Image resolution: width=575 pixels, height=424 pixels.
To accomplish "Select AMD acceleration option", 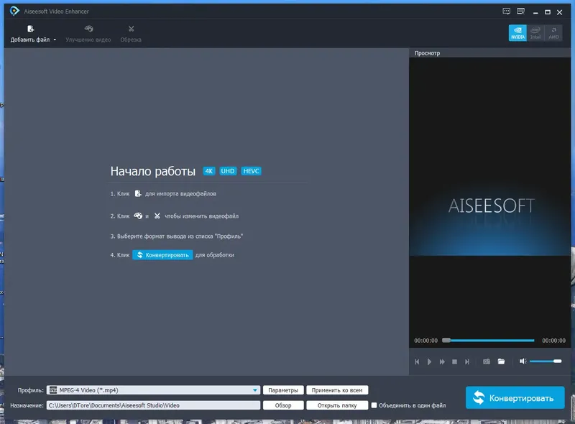I will point(554,32).
